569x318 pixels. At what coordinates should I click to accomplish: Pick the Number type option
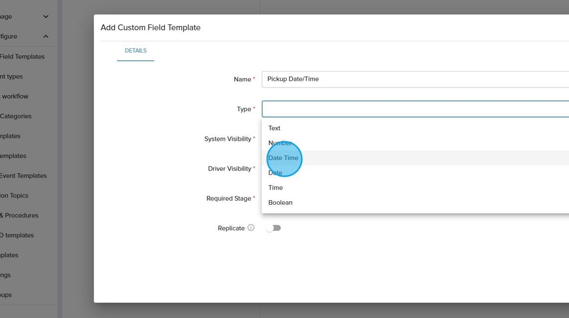click(x=280, y=143)
